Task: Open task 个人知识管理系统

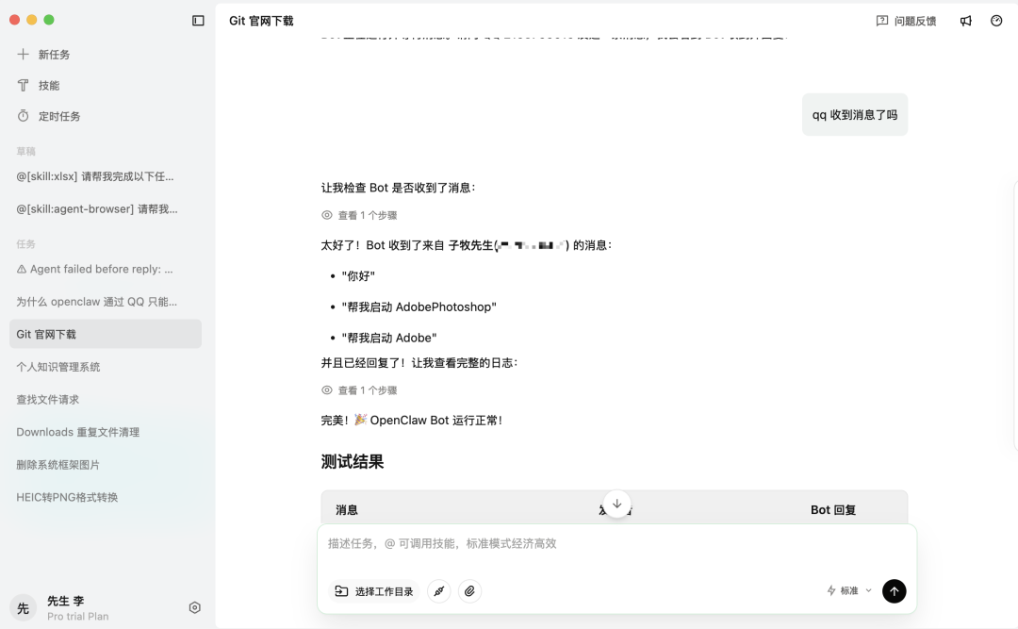Action: click(57, 367)
